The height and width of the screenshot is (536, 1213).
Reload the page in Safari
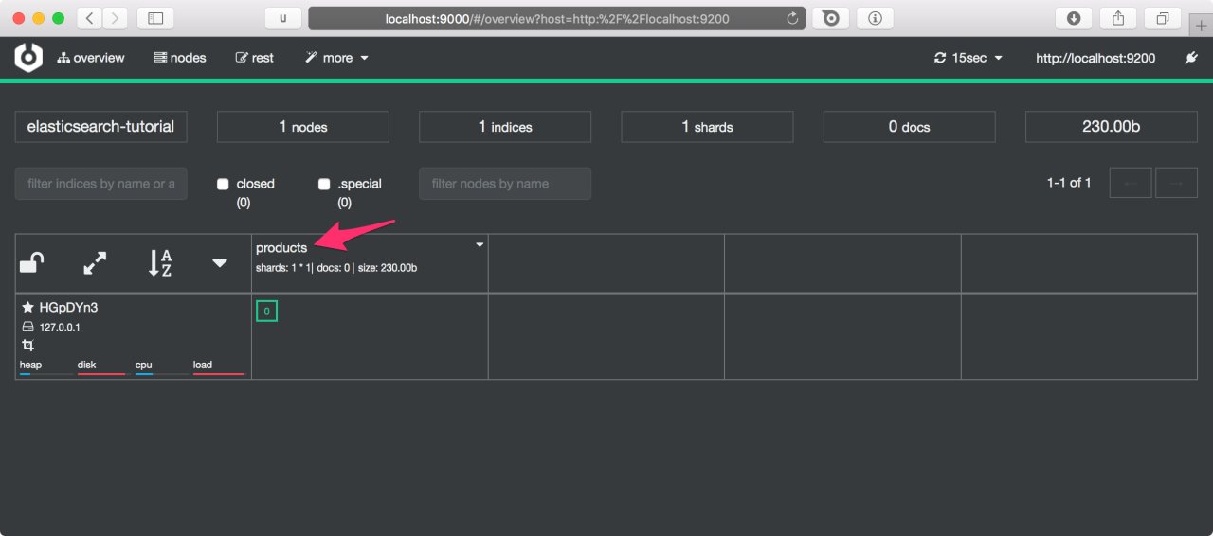pos(792,18)
